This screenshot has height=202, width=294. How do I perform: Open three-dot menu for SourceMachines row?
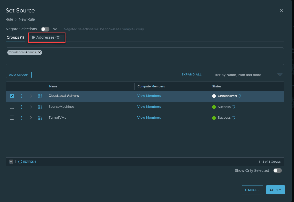point(22,107)
